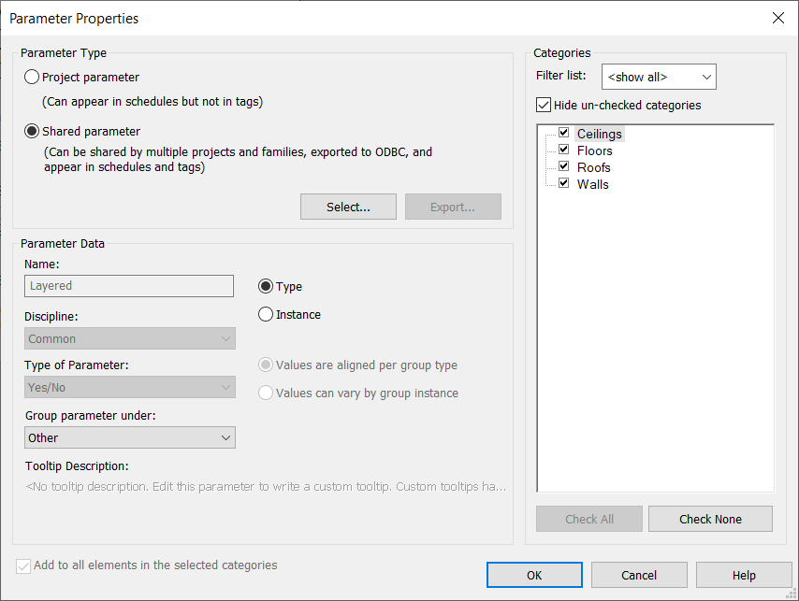Screen dimensions: 799x601
Task: Click the Check None button
Action: (710, 519)
